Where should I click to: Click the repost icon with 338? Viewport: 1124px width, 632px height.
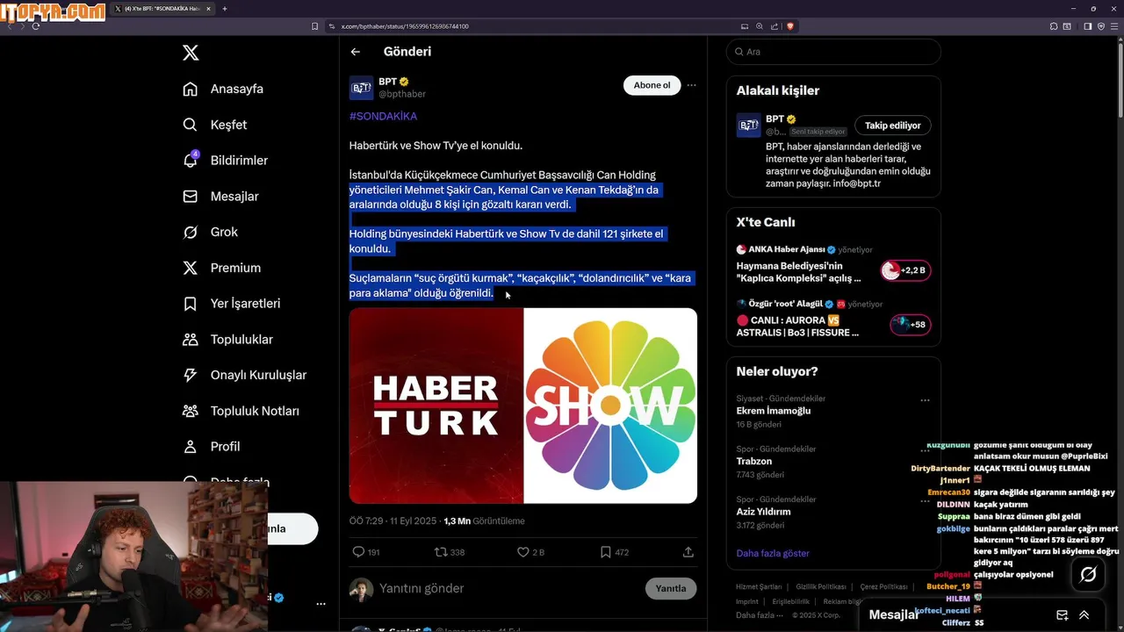[x=441, y=552]
